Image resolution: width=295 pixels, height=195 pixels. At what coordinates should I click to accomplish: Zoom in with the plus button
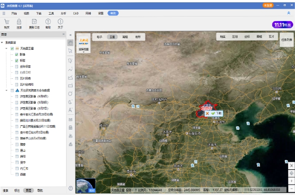pyautogui.click(x=291, y=181)
